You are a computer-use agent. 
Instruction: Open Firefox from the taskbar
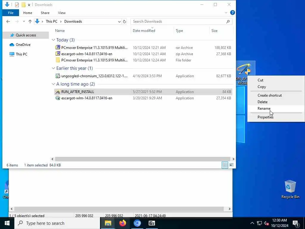[122, 223]
